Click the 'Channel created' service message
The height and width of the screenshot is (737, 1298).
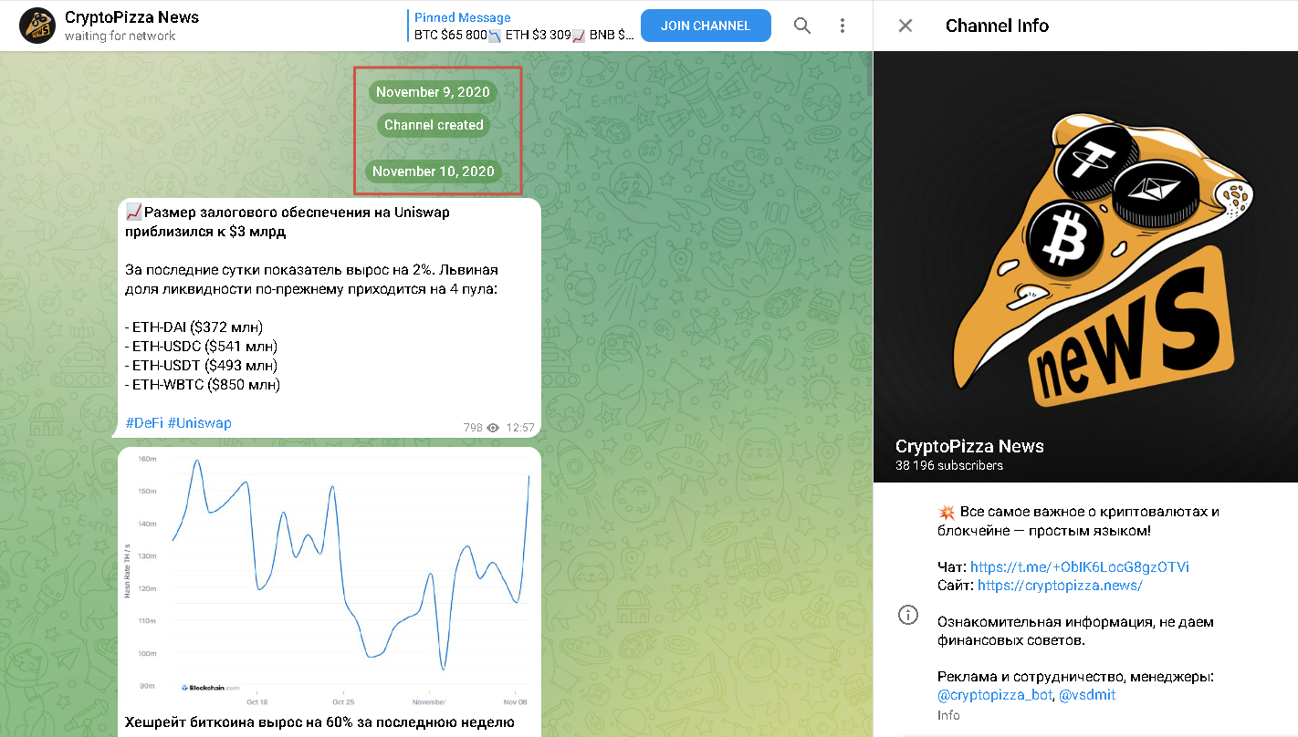tap(434, 125)
